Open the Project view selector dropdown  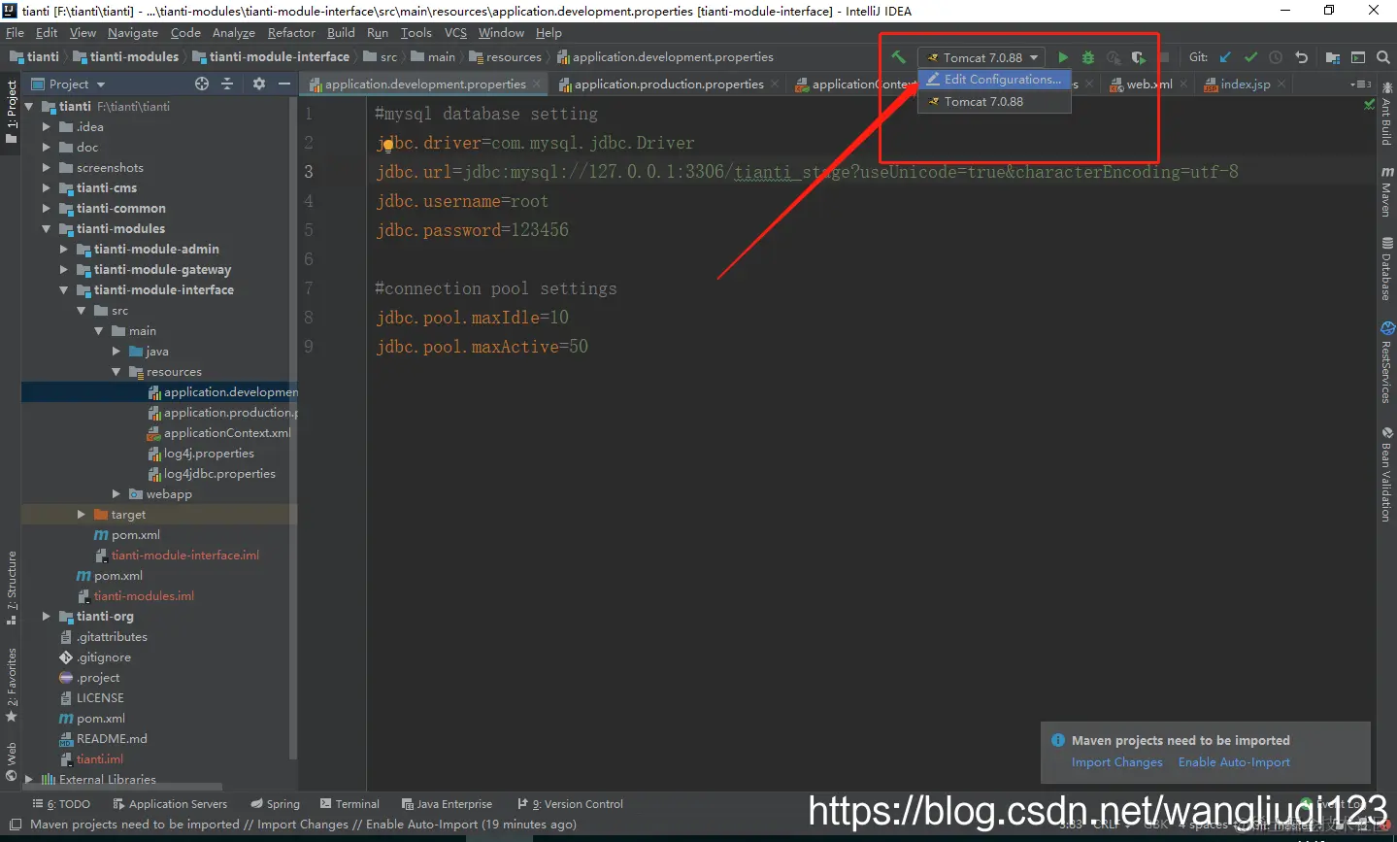[x=68, y=84]
